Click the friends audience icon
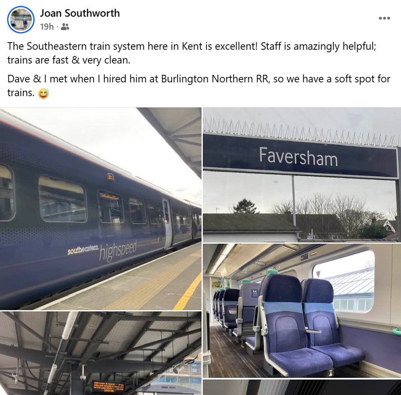401x395 pixels. click(65, 27)
